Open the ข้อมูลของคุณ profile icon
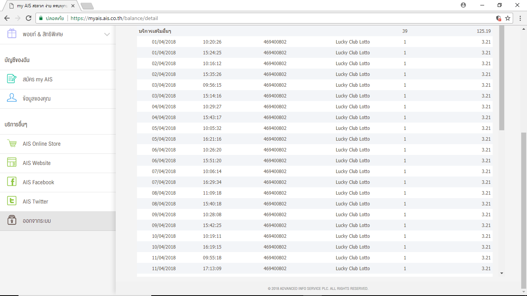The height and width of the screenshot is (296, 527). (12, 98)
